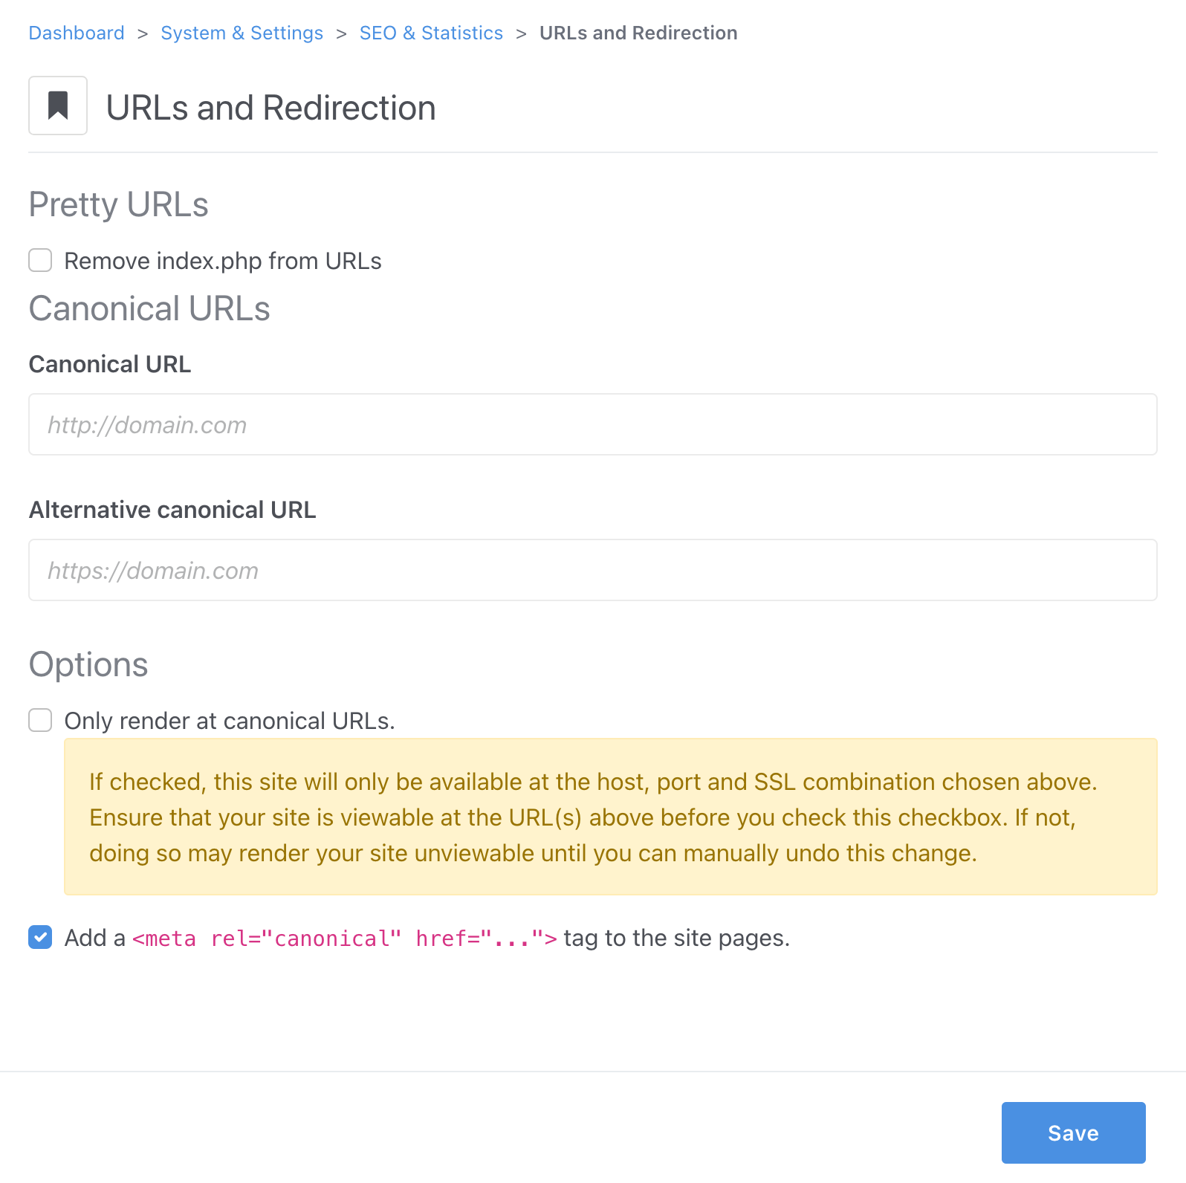Open the System & Settings breadcrumb
This screenshot has width=1186, height=1183.
click(242, 33)
